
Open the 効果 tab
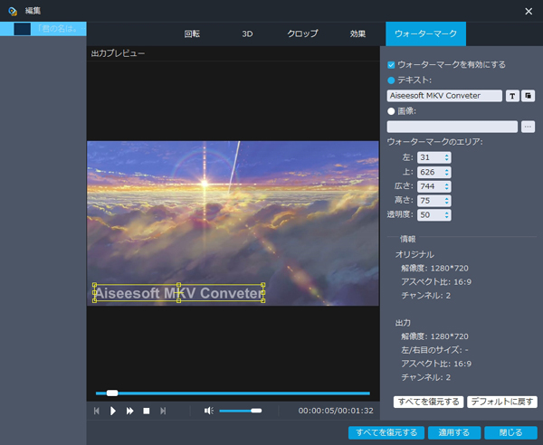click(x=357, y=33)
